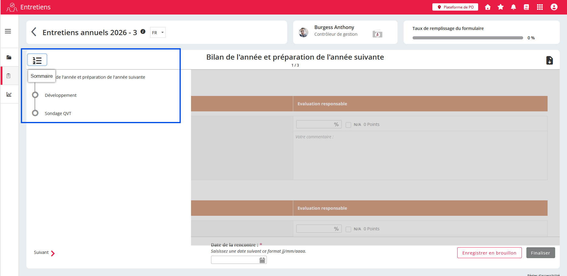Open the calendar date picker icon
The image size is (567, 276).
pos(262,260)
